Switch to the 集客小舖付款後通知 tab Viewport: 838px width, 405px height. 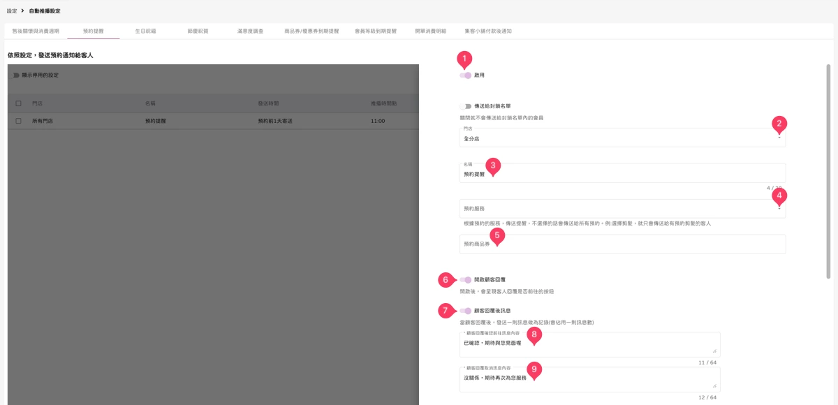click(x=488, y=31)
